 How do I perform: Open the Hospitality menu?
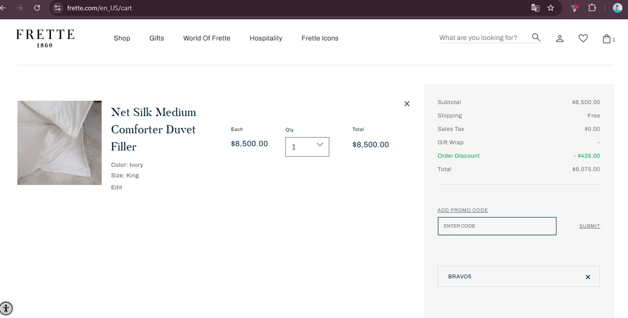[x=266, y=38]
